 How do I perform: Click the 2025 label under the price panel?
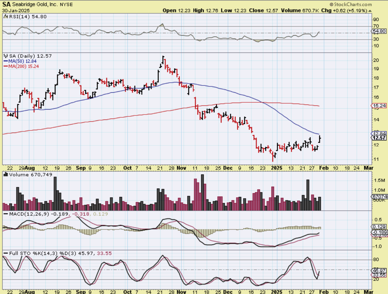[x=277, y=168]
